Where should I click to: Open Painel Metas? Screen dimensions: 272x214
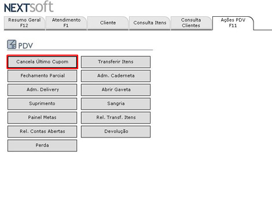42,118
